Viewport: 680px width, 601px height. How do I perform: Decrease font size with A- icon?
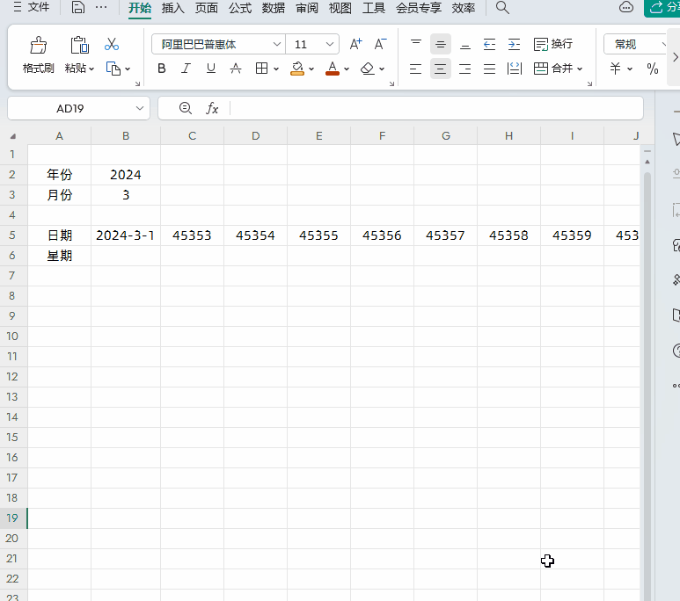(380, 44)
